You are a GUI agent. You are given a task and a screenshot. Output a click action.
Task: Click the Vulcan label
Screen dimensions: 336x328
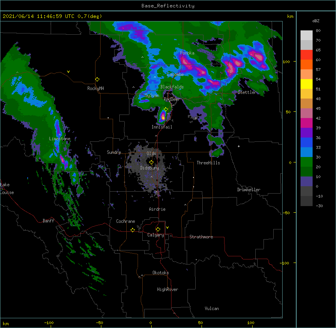point(212,309)
